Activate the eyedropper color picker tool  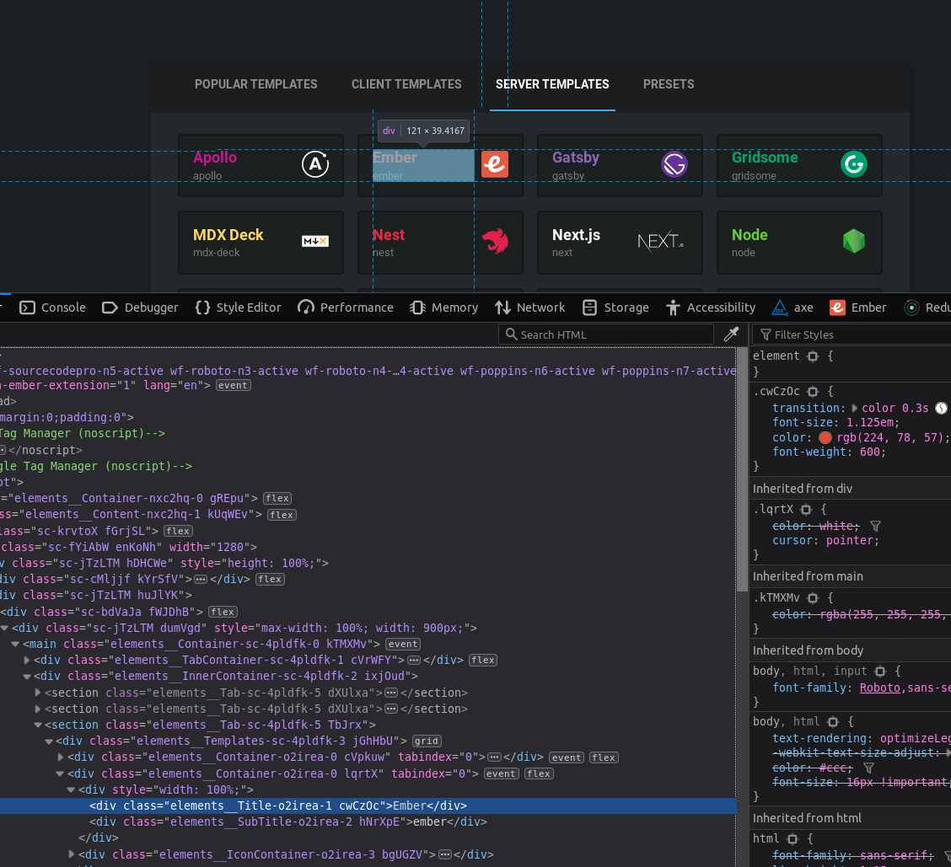tap(731, 334)
